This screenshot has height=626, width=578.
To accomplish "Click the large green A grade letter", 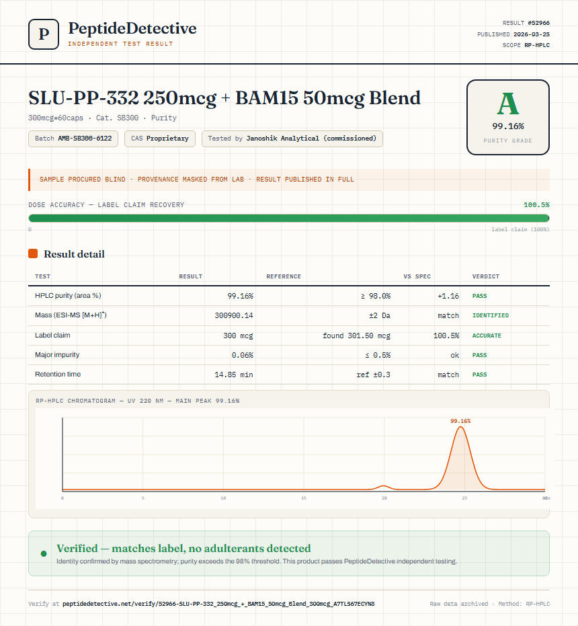I will click(507, 104).
